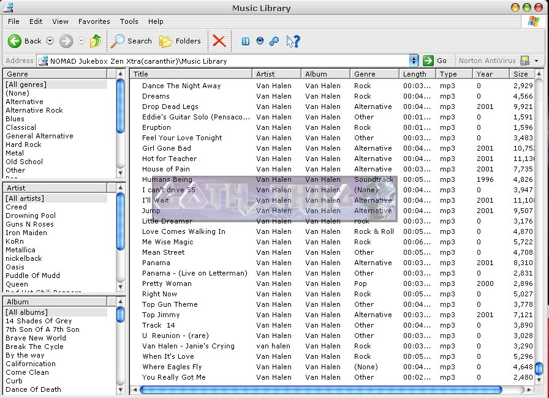Open the Favorites menu

point(94,21)
